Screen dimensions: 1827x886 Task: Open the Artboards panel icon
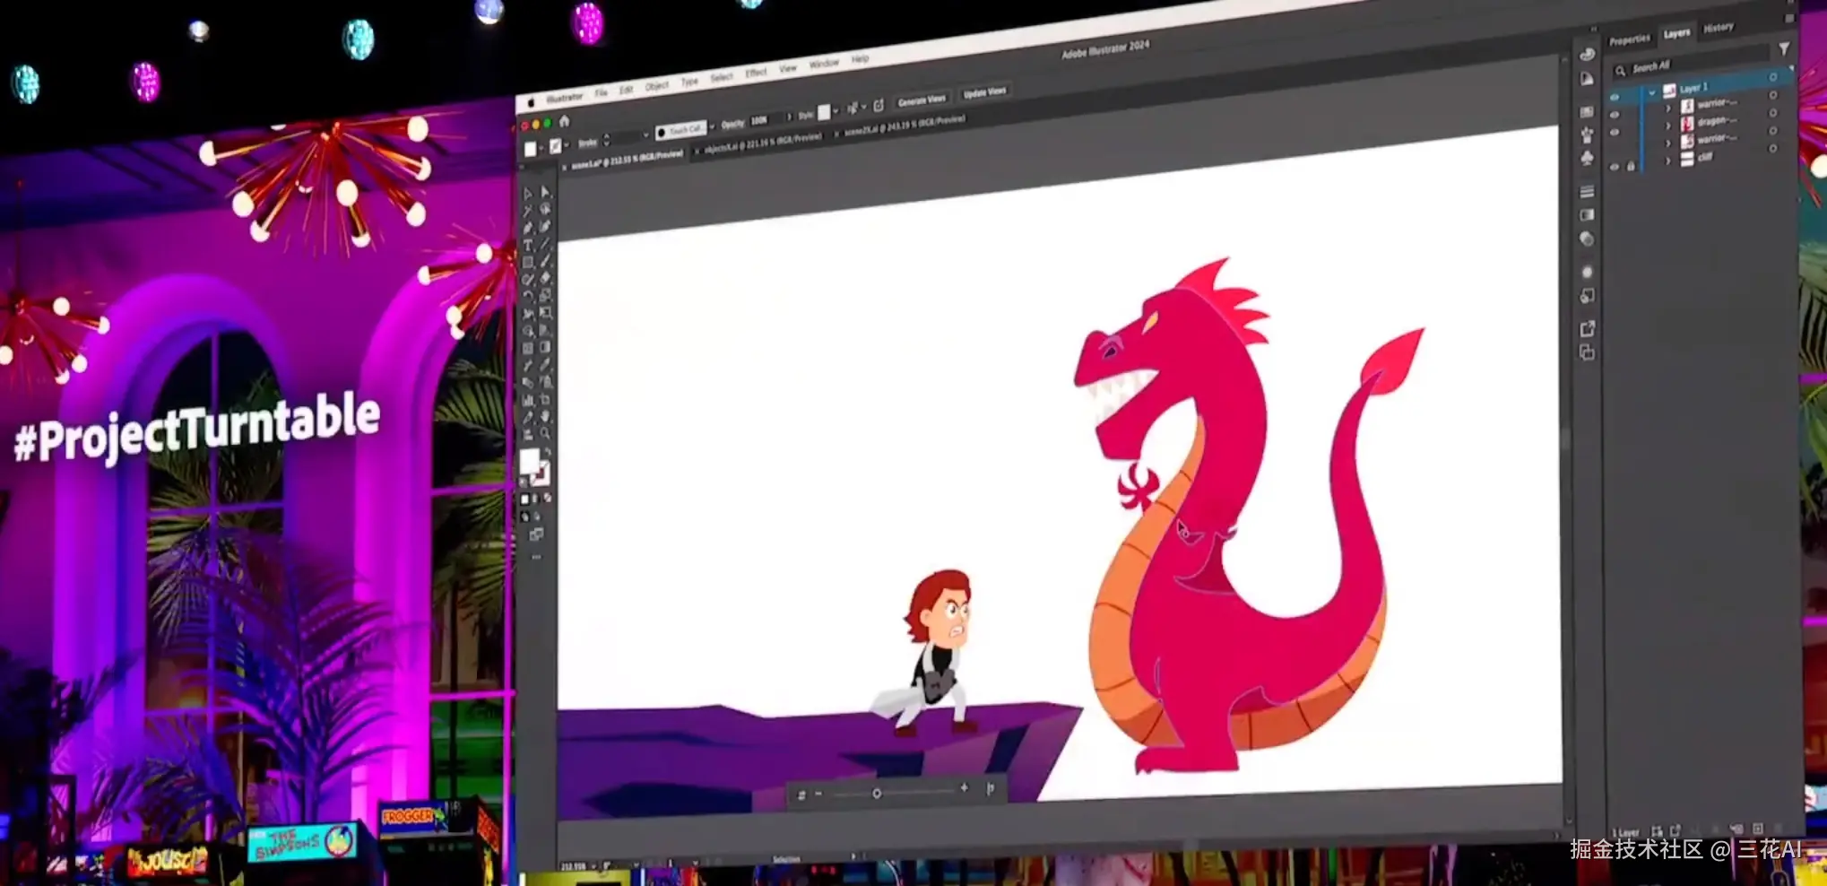pos(1587,352)
